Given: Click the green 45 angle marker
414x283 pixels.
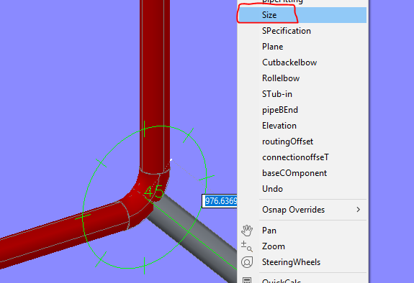Looking at the screenshot, I should [154, 191].
